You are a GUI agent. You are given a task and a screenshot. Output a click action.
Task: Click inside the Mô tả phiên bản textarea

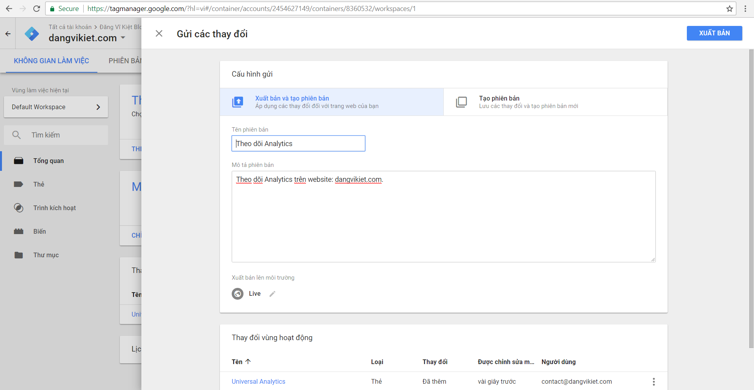[444, 216]
